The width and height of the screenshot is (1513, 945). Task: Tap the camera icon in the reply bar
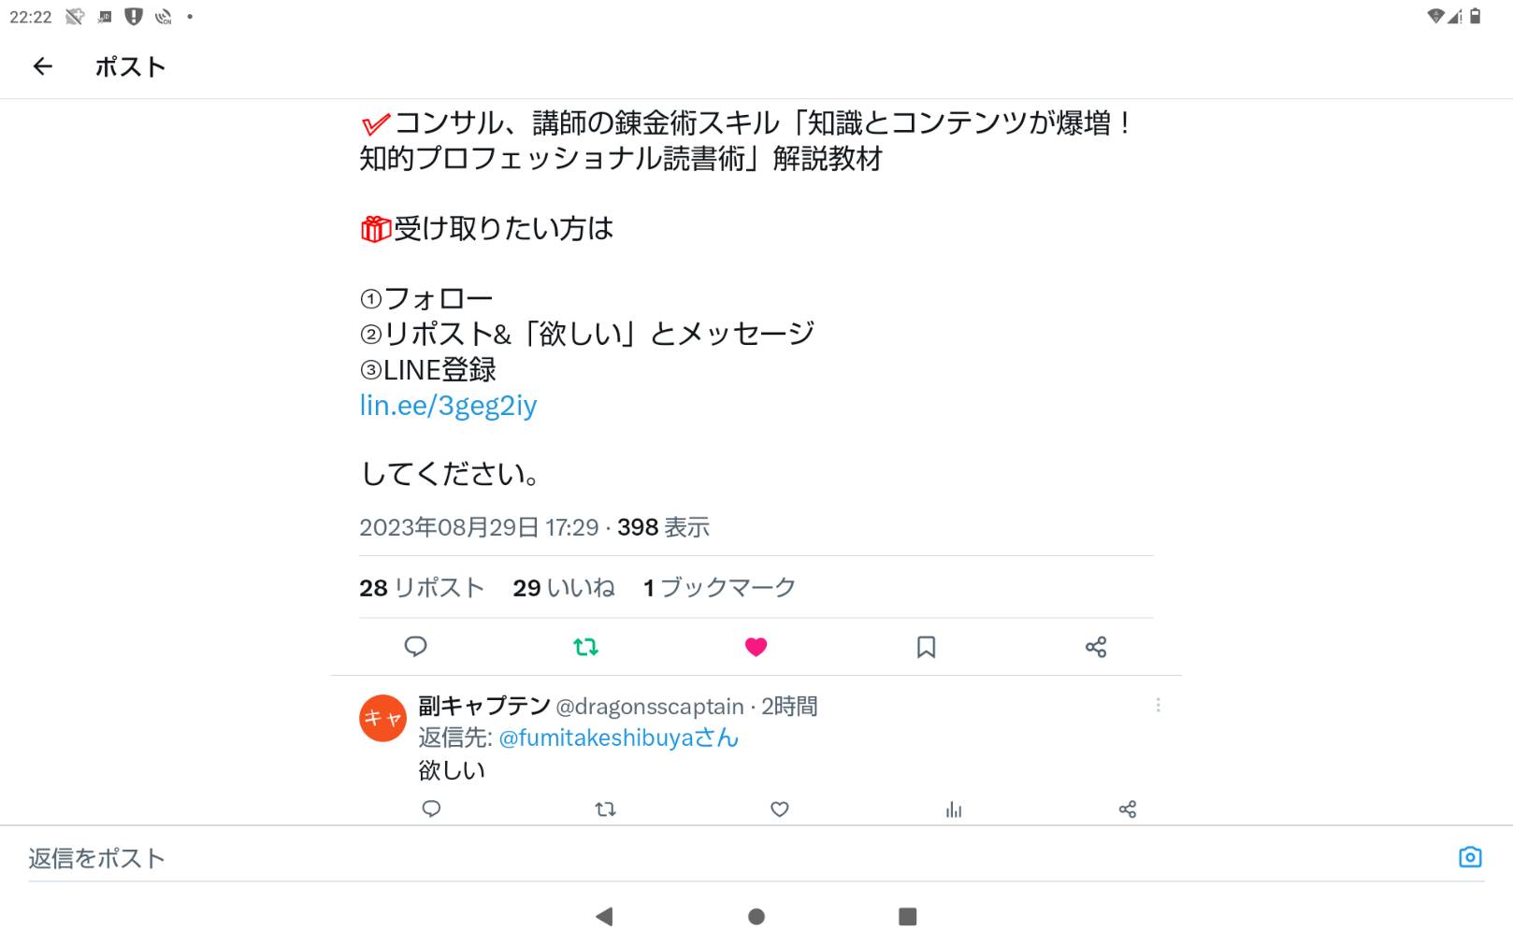[x=1470, y=857]
